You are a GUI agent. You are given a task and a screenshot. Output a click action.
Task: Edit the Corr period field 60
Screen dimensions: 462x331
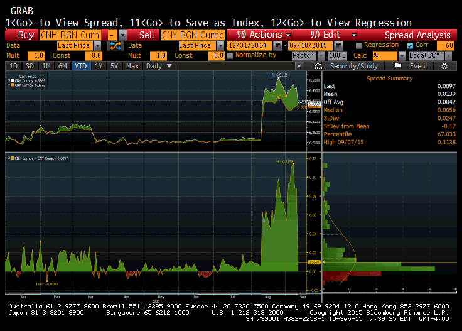[446, 46]
